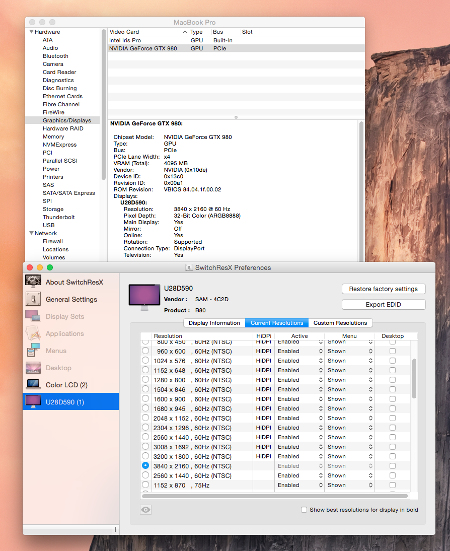Check the Desktop box for 3840 x 2160
This screenshot has width=450, height=551.
(x=393, y=466)
